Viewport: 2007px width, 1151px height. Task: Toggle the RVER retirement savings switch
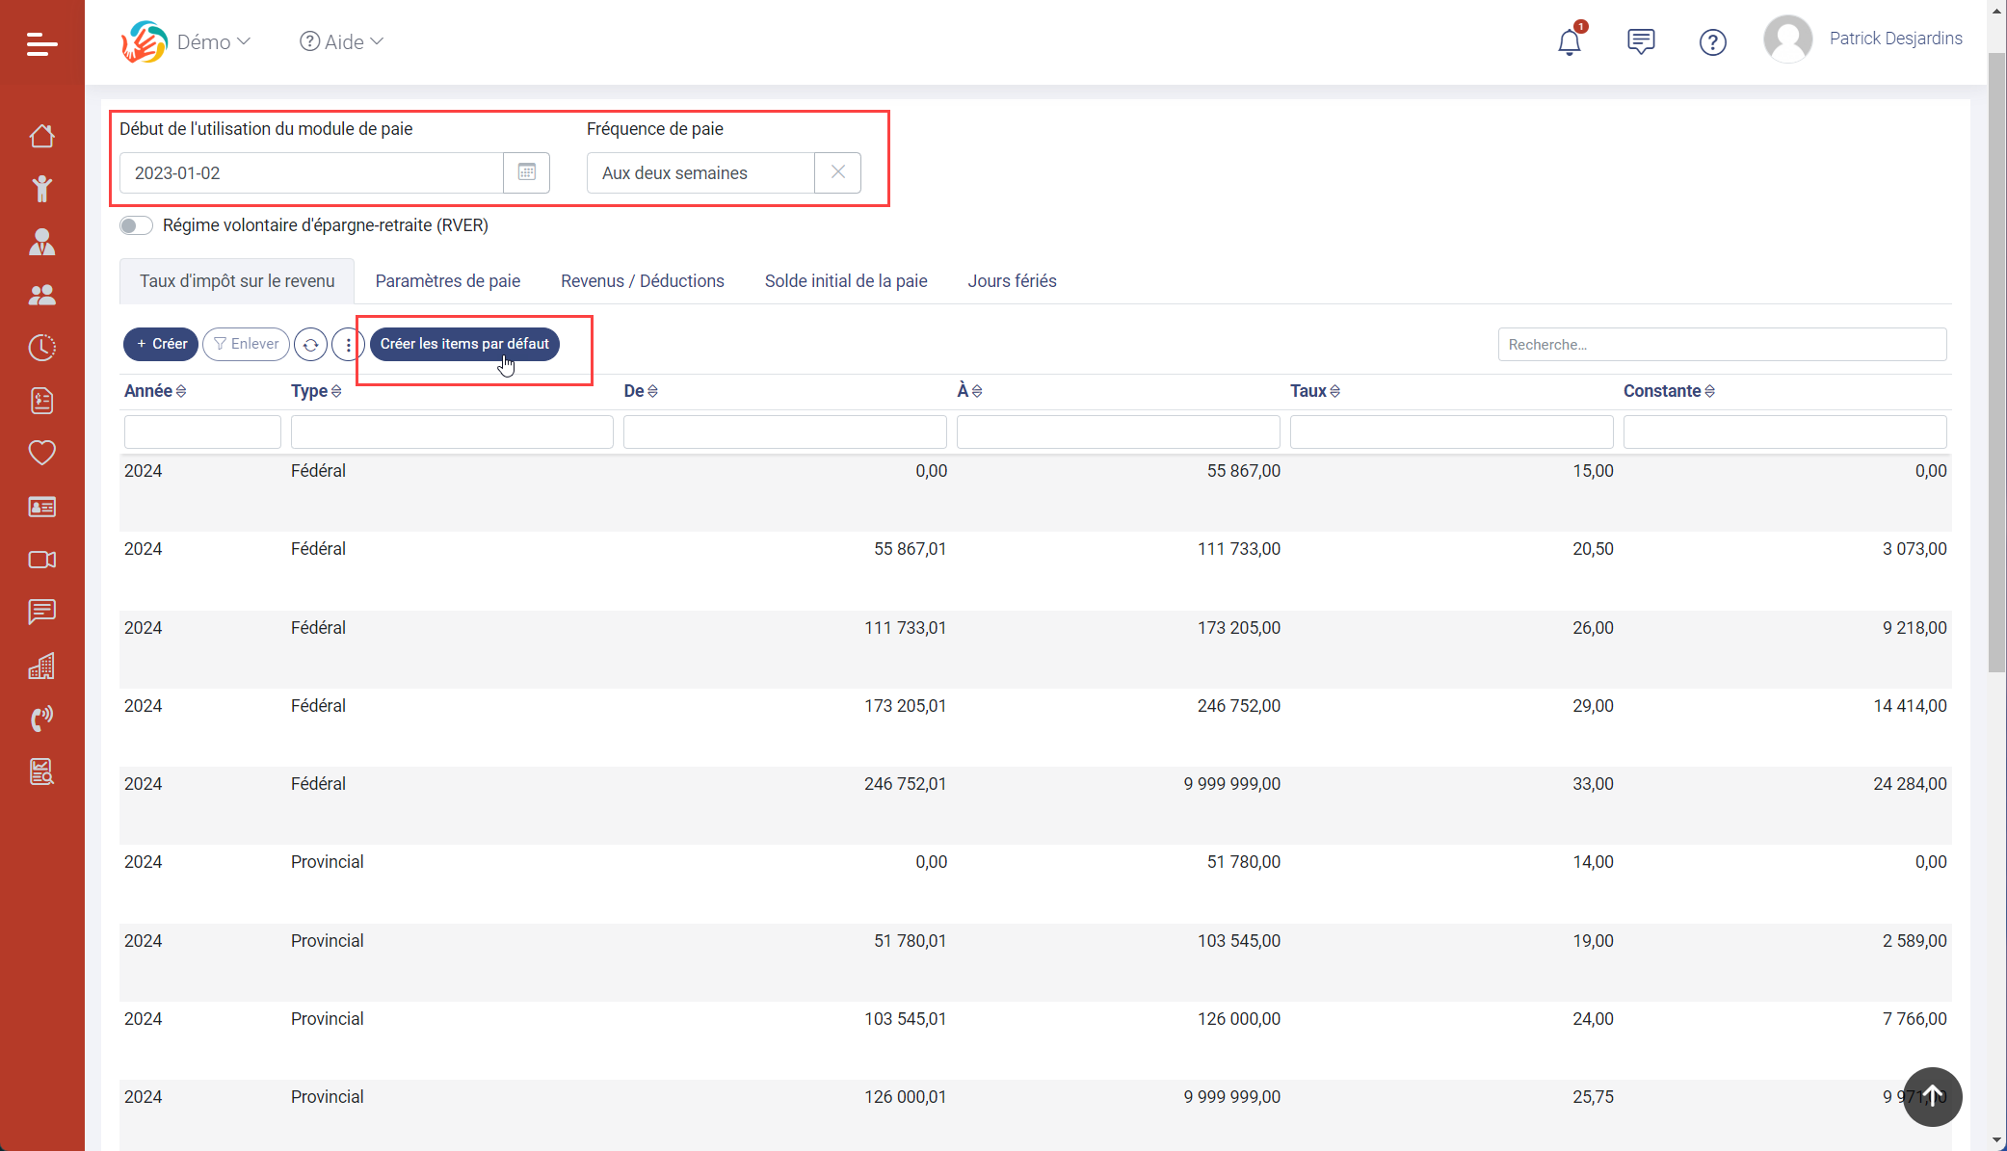point(136,225)
